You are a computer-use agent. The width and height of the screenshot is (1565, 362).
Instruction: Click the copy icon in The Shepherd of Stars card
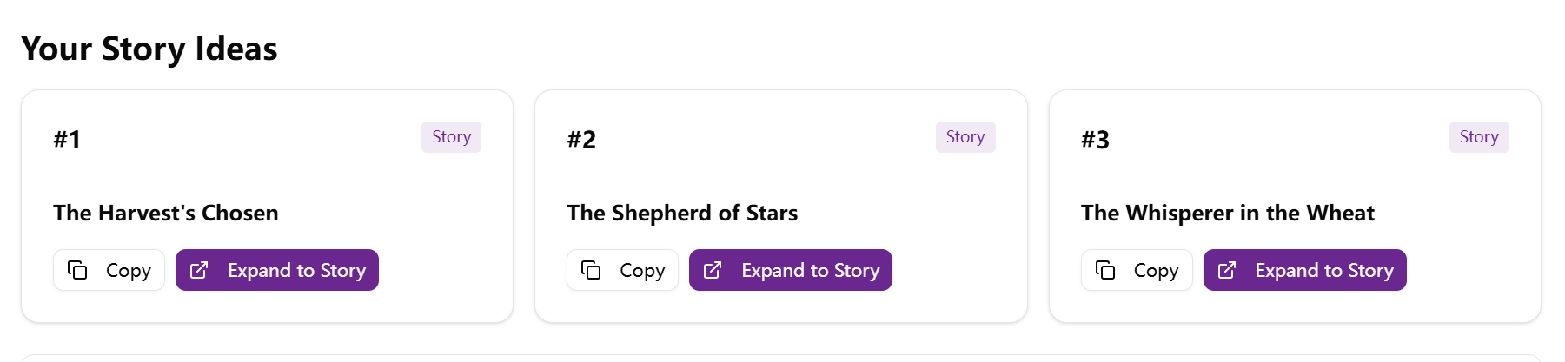point(591,270)
